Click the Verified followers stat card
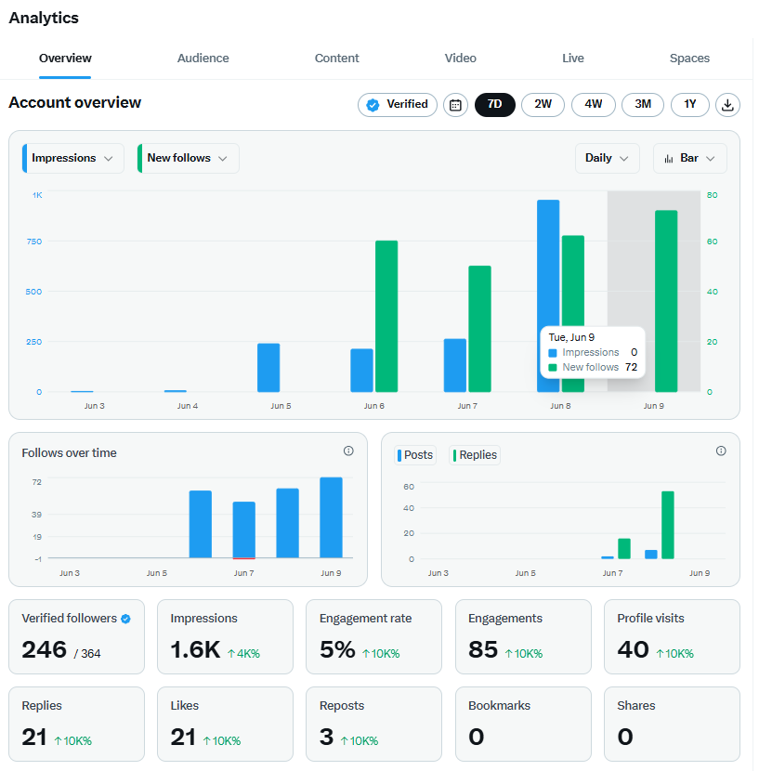Screen dimensions: 759x771 point(77,636)
